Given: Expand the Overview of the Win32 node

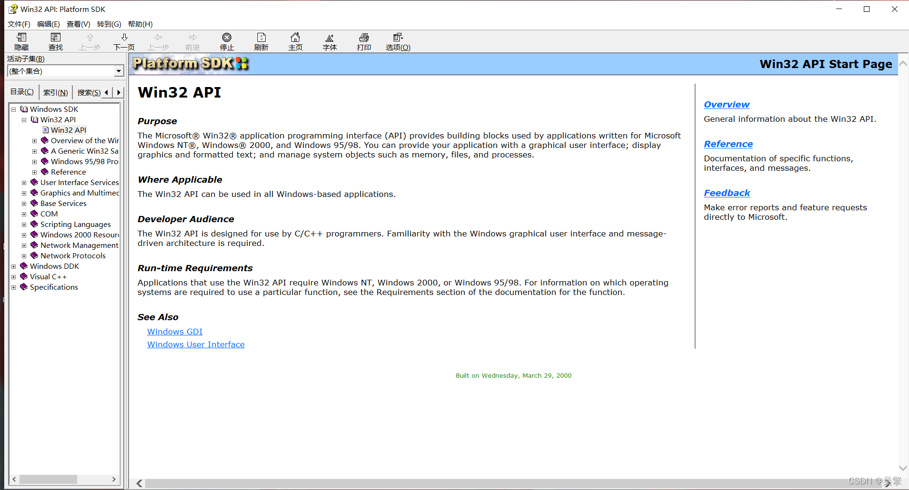Looking at the screenshot, I should coord(35,141).
